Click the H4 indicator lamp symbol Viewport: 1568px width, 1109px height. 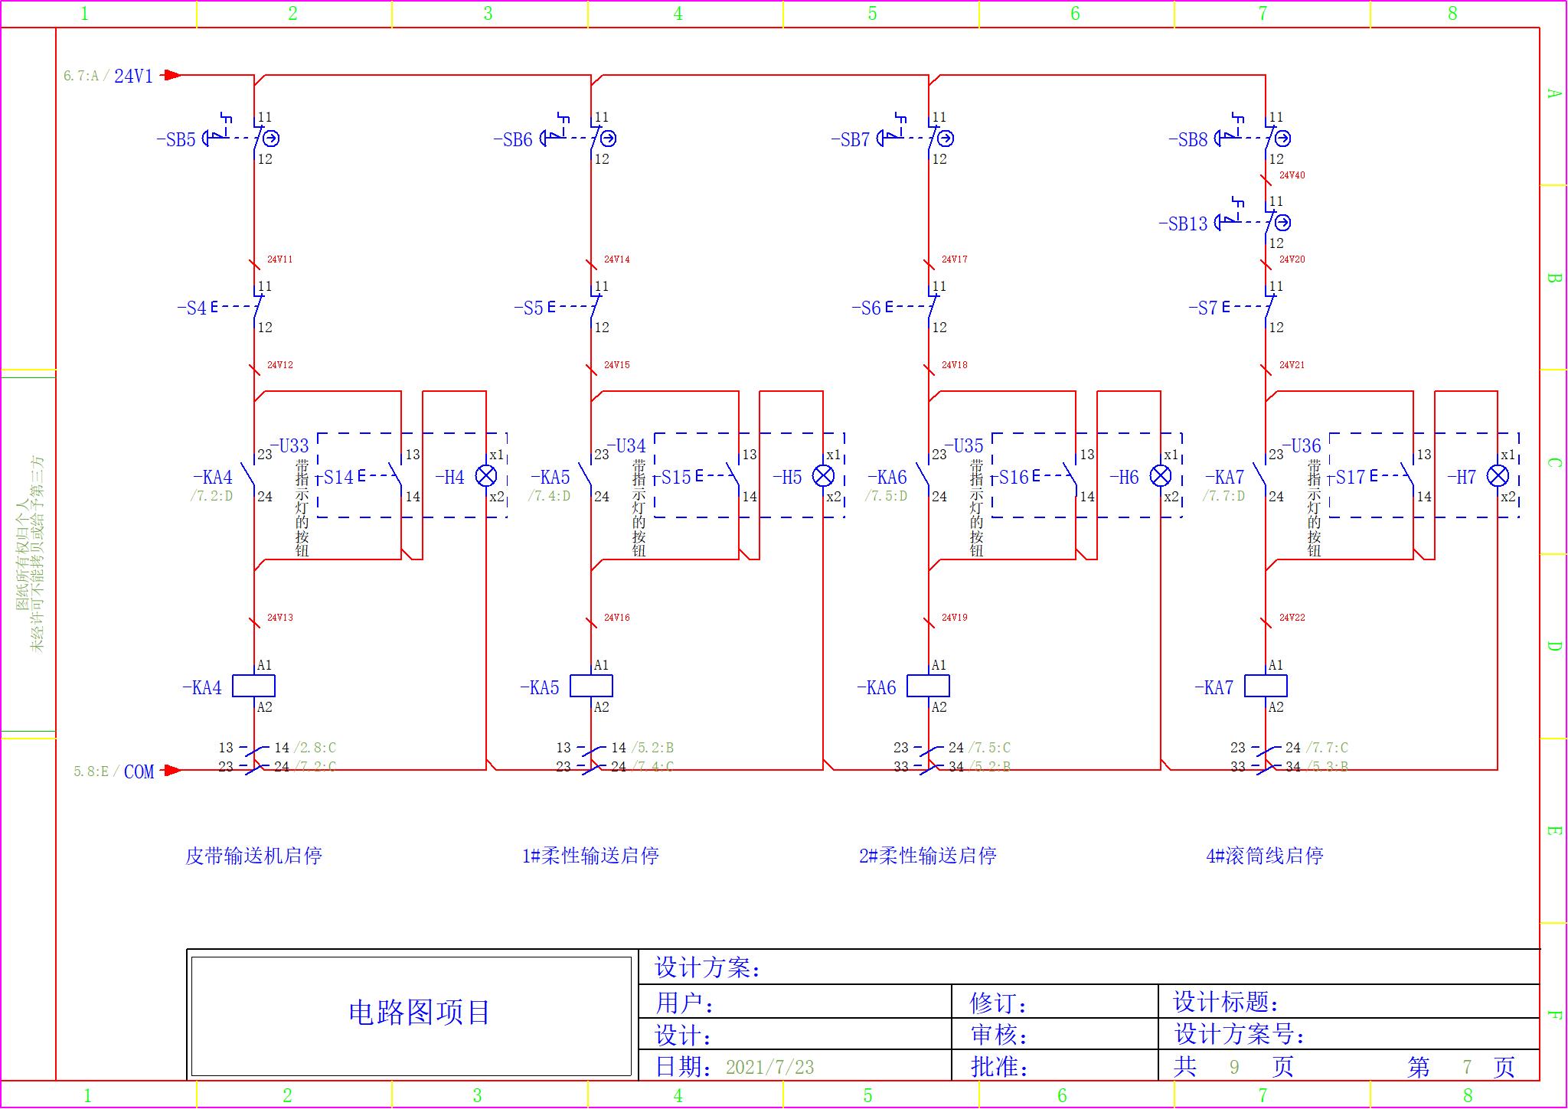[x=485, y=477]
